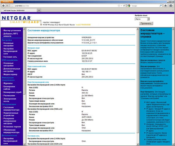Viewport: 175px width, 146px height.
Task: Open Мастер установки menu item
Action: [12, 30]
